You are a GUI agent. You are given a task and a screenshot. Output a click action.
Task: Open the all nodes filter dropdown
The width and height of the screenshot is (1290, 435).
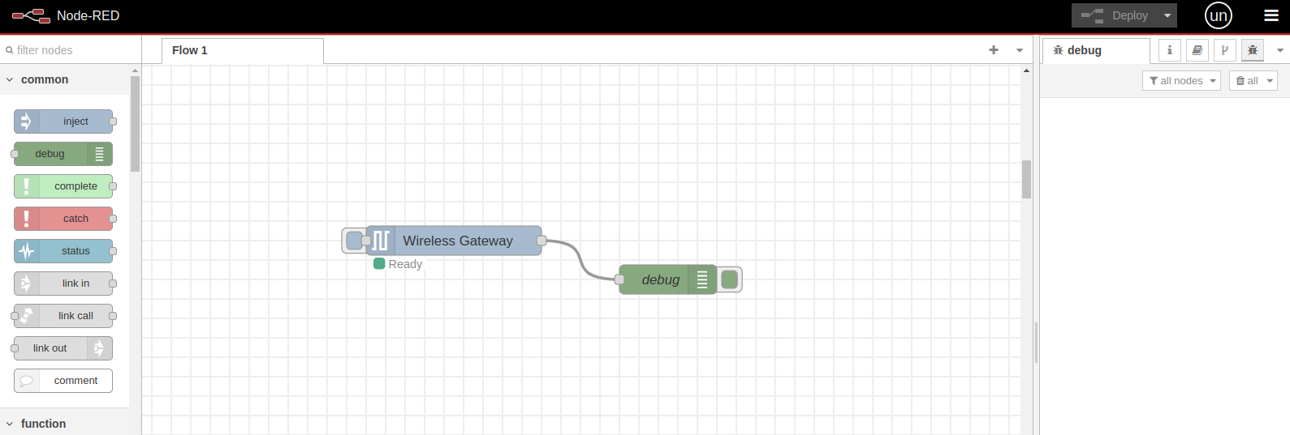point(1181,80)
